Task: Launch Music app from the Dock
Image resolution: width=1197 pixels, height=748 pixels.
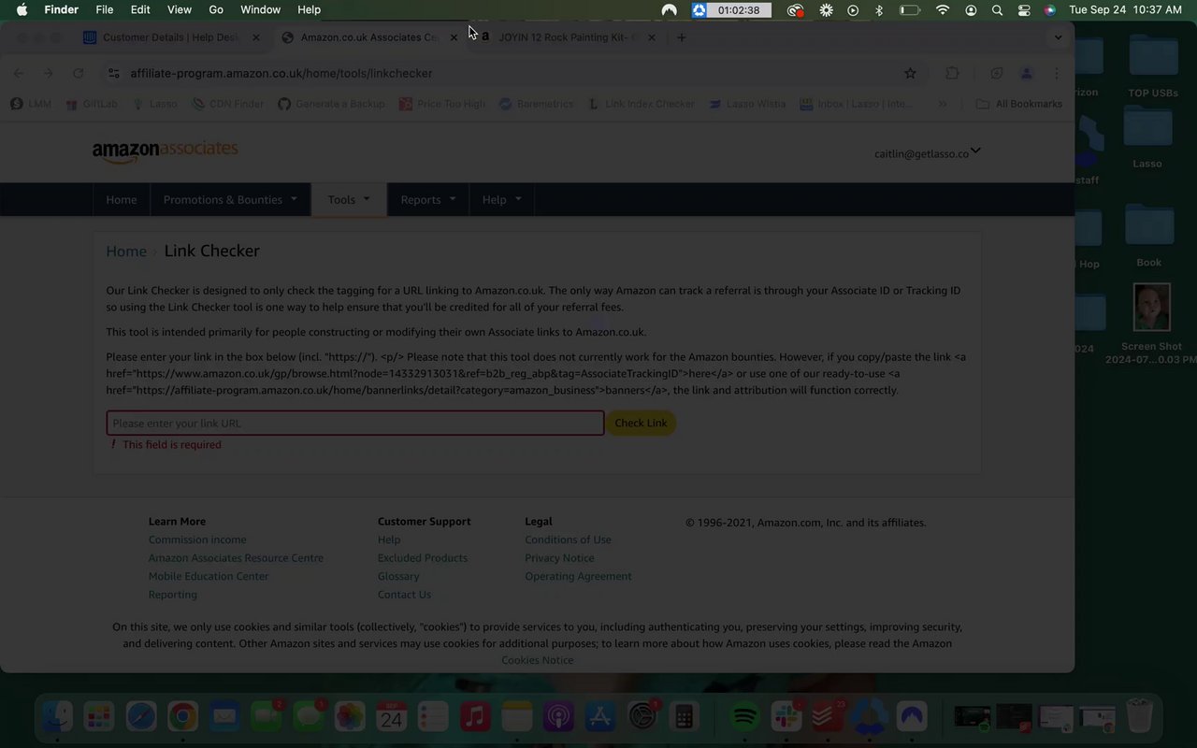Action: (x=475, y=717)
